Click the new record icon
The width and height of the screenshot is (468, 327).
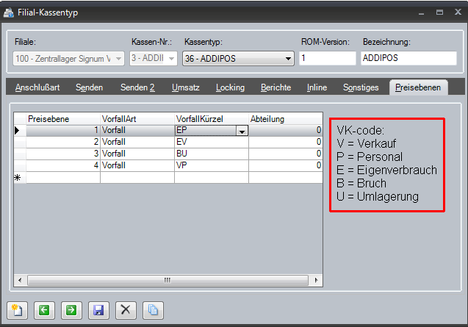pos(17,310)
